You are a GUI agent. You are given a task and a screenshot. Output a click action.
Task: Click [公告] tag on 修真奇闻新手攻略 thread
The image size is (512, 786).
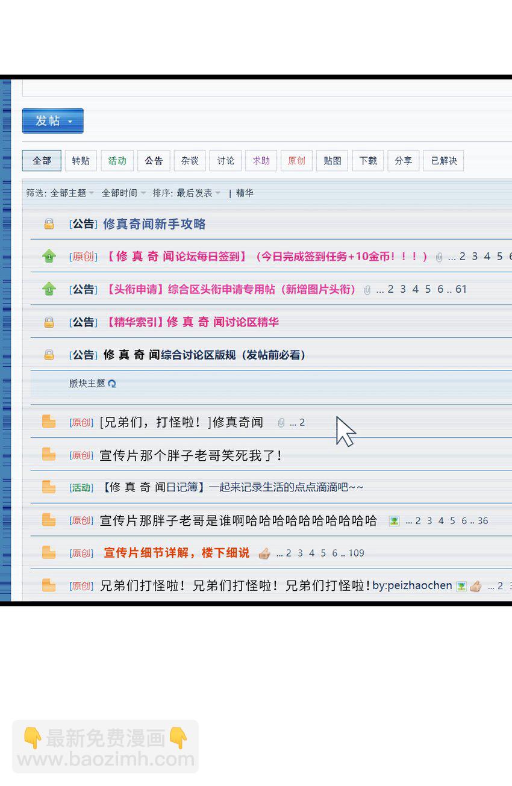tap(83, 224)
